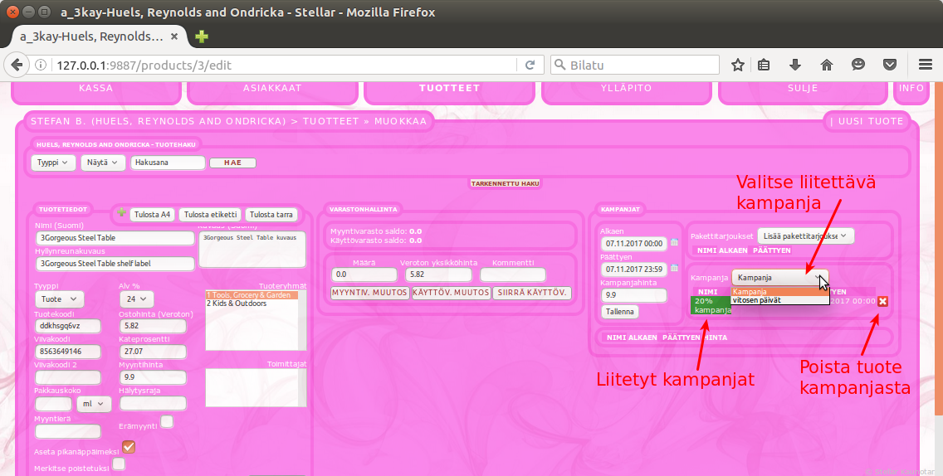Bookmark this page with star icon
Image resolution: width=943 pixels, height=476 pixels.
click(737, 65)
